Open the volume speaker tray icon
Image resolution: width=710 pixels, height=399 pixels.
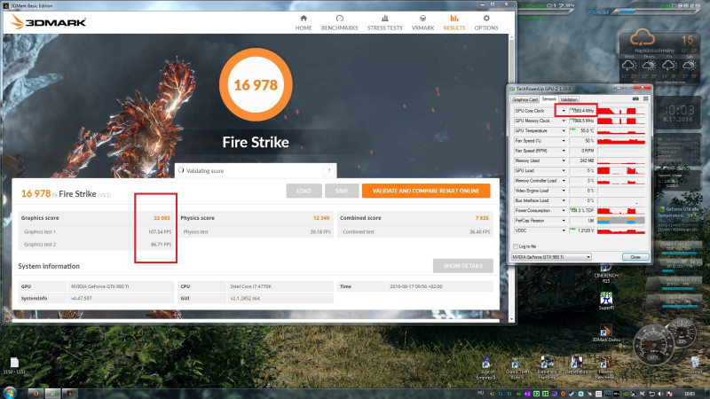(660, 394)
